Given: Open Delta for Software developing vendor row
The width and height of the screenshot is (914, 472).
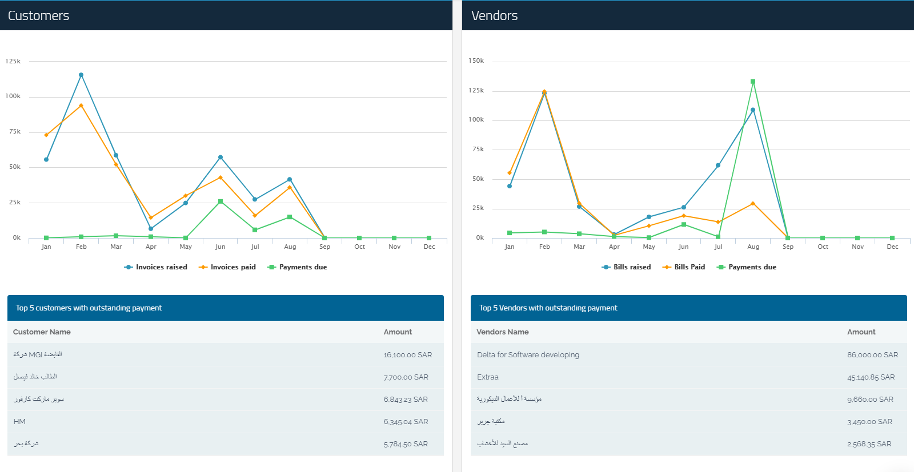Looking at the screenshot, I should (x=528, y=355).
